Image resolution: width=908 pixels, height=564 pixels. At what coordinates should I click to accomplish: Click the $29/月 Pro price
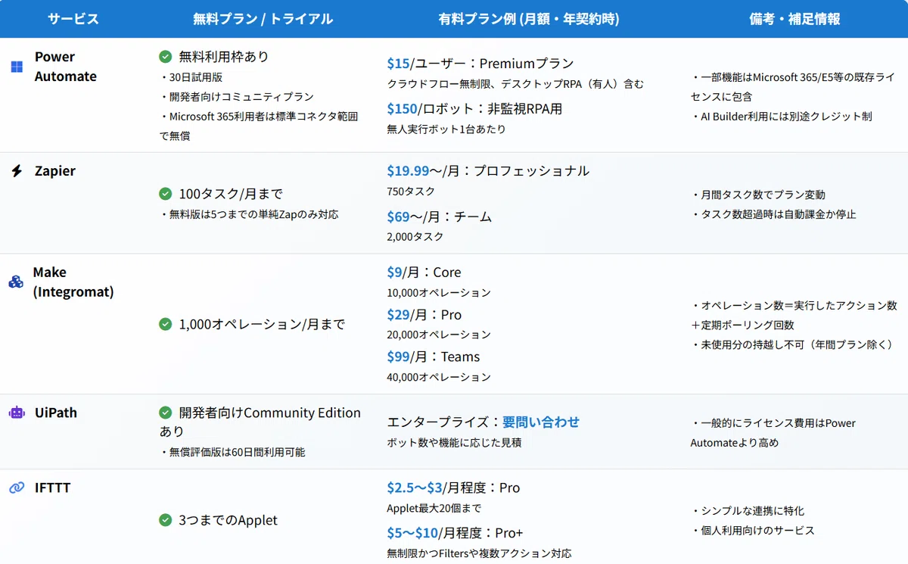[424, 315]
